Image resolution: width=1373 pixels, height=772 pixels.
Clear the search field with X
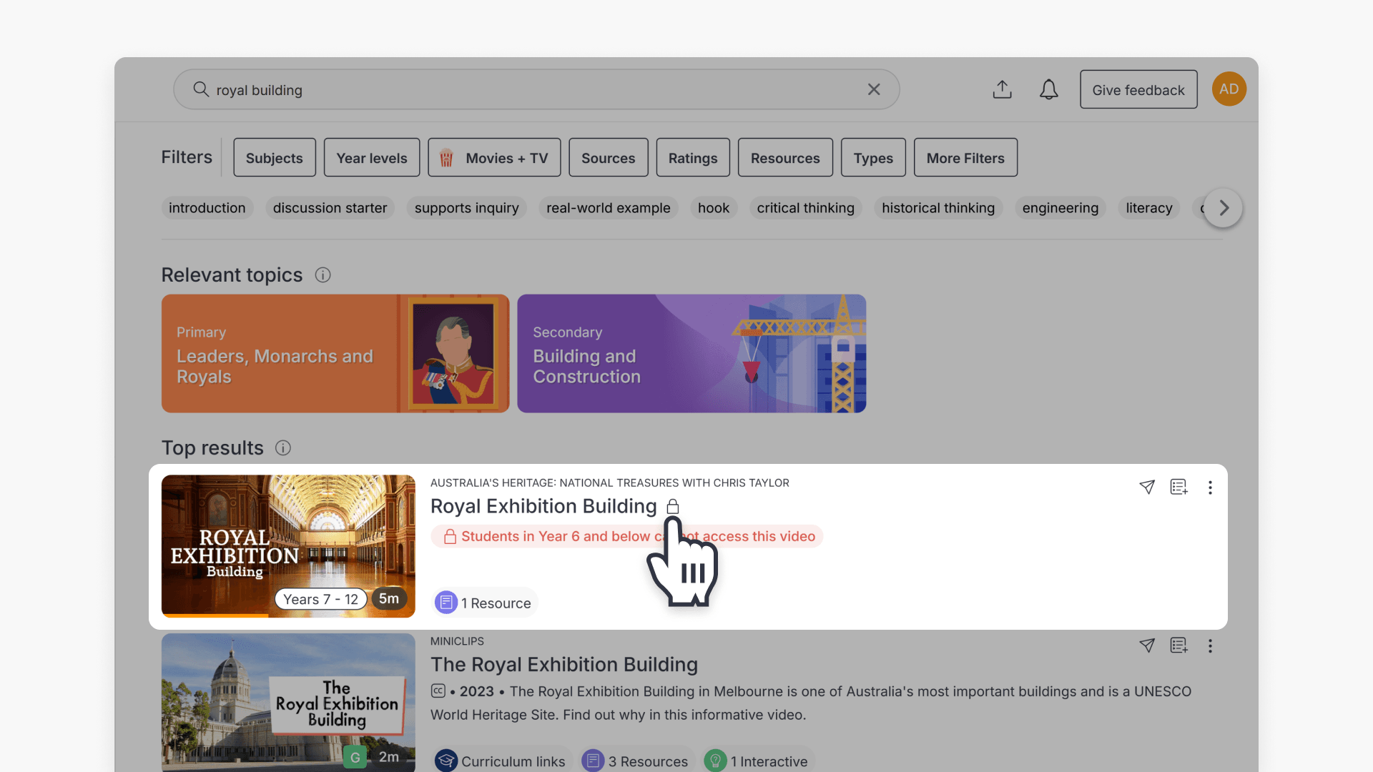click(x=873, y=89)
